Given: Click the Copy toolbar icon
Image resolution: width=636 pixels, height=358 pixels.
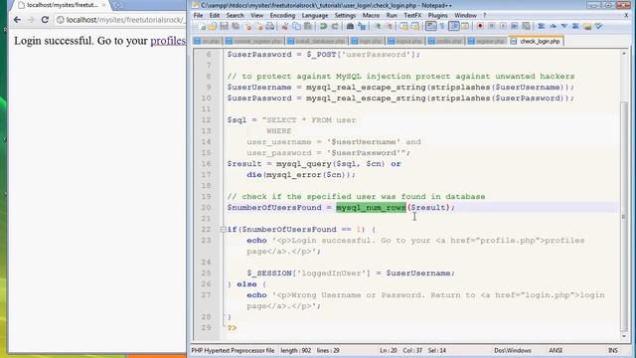Looking at the screenshot, I should 296,27.
